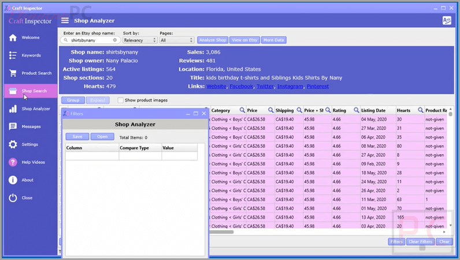Screen dimensions: 460x260
Task: Select Product Search in the sidebar menu
Action: 36,73
